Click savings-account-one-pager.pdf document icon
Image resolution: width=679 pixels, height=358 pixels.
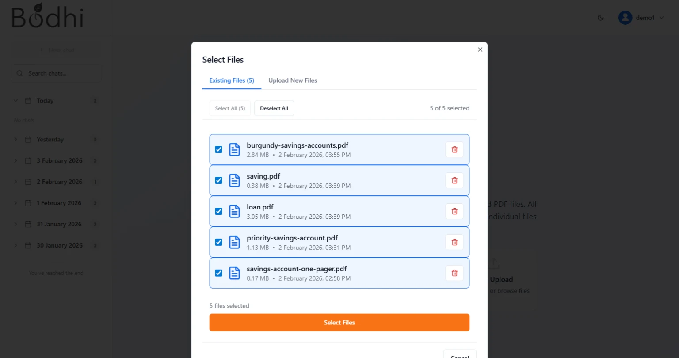click(234, 273)
